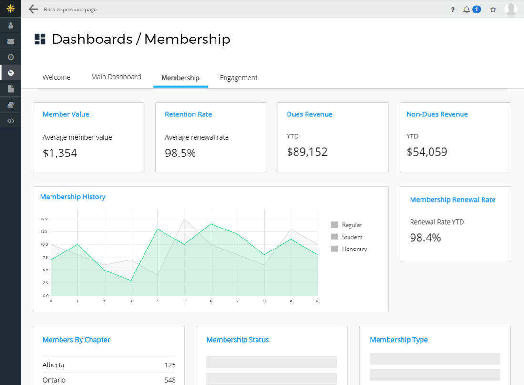Select the globe icon in sidebar
The height and width of the screenshot is (385, 524).
click(10, 73)
